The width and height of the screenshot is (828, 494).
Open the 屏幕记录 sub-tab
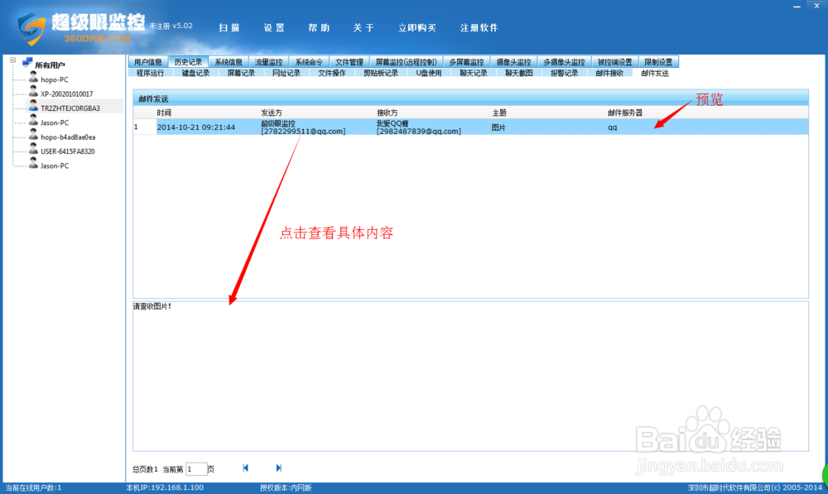241,74
